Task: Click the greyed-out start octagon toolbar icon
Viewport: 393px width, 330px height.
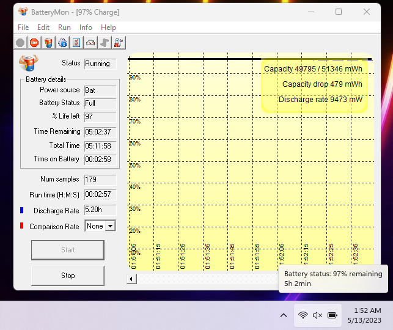Action: 20,43
